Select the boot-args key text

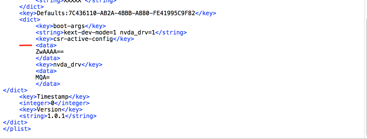point(69,26)
